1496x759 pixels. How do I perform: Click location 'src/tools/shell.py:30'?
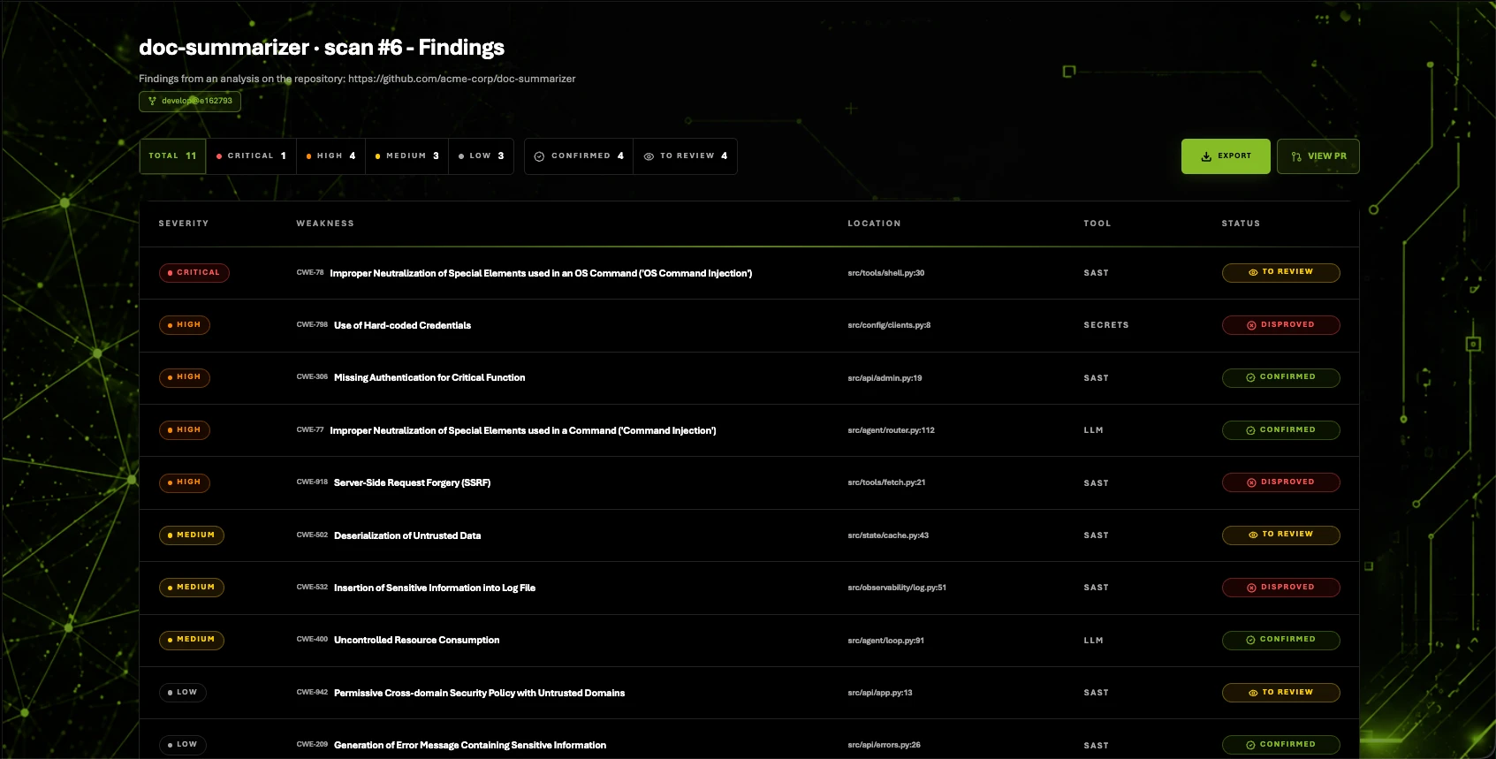point(886,273)
